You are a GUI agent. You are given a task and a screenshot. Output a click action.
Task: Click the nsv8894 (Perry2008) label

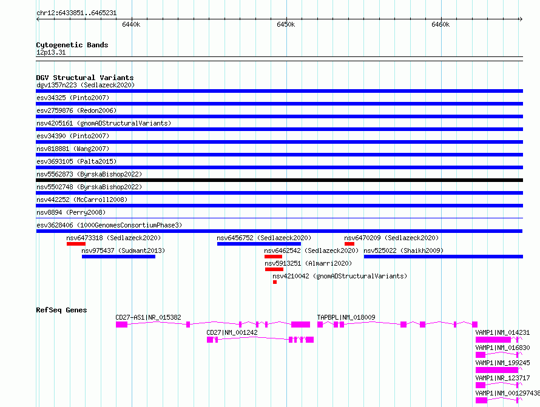pos(71,212)
